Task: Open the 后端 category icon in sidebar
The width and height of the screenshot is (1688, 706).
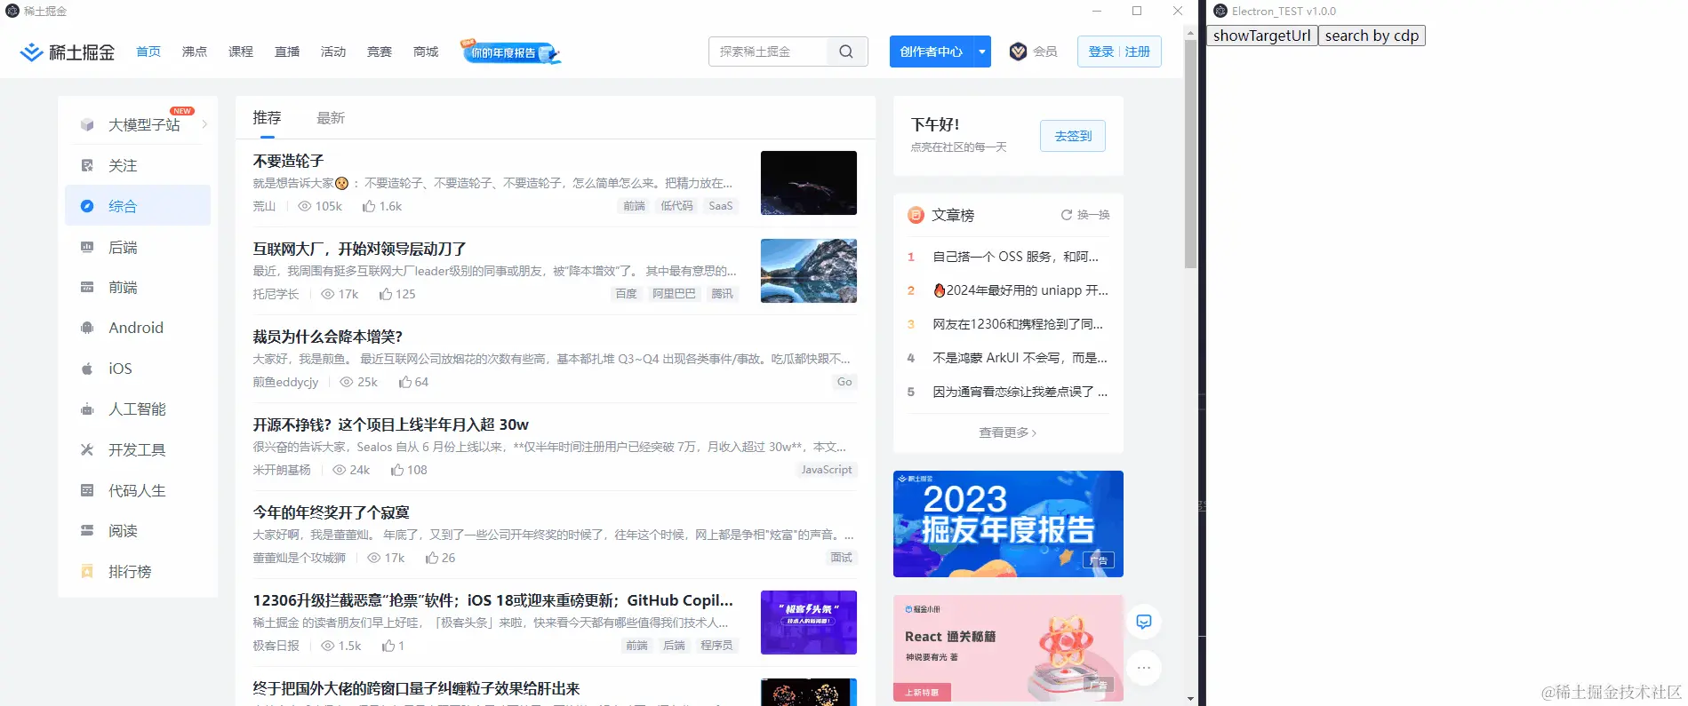Action: point(87,247)
